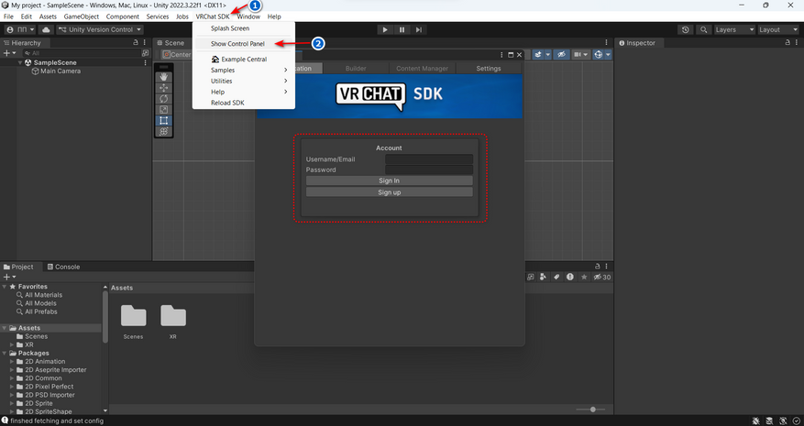Open the cloud services icon
Viewport: 804px width, 426px height.
point(46,29)
